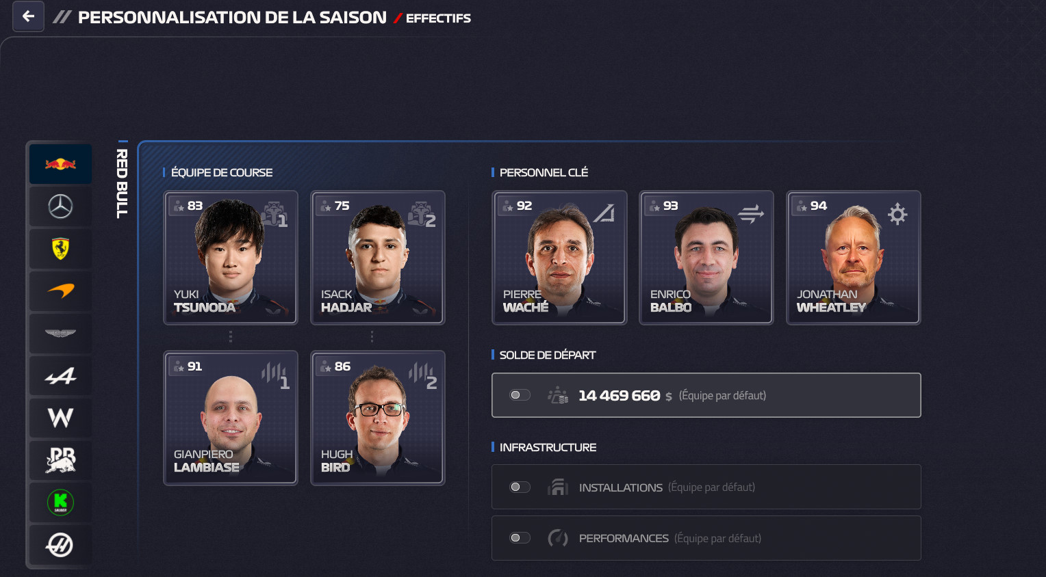This screenshot has height=577, width=1046.
Task: Open Pierre Waché staff card
Action: point(559,258)
